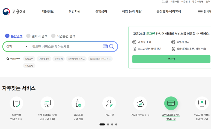Open the 실업급여 menu
Screen dimensions: 211x129
(x=101, y=11)
